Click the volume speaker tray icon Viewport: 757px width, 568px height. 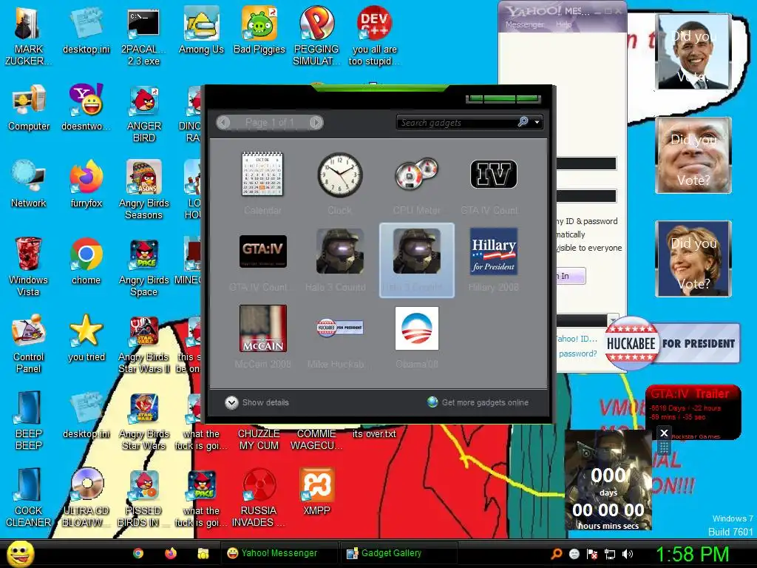(628, 554)
